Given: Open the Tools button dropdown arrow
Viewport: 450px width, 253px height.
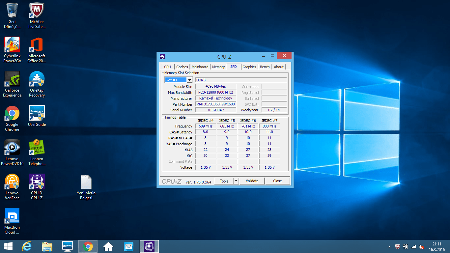Looking at the screenshot, I should pyautogui.click(x=236, y=181).
